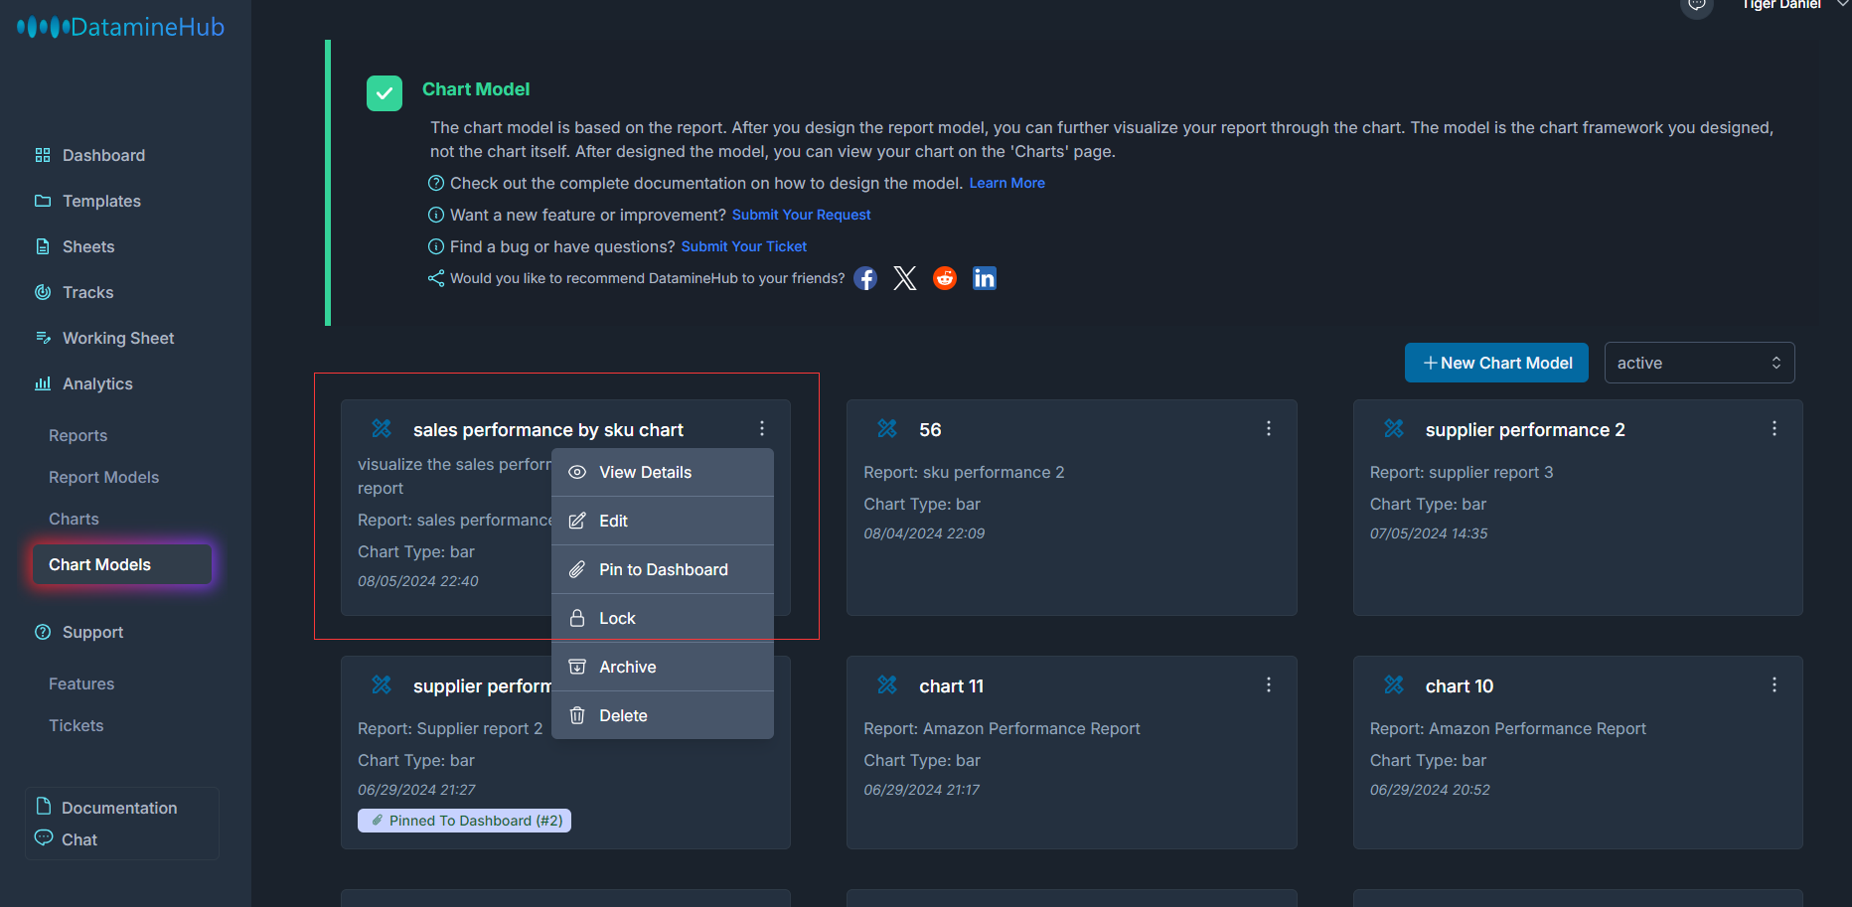
Task: Click the Templates folder icon
Action: [x=43, y=201]
